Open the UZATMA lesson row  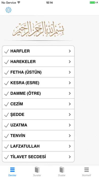click(38, 125)
